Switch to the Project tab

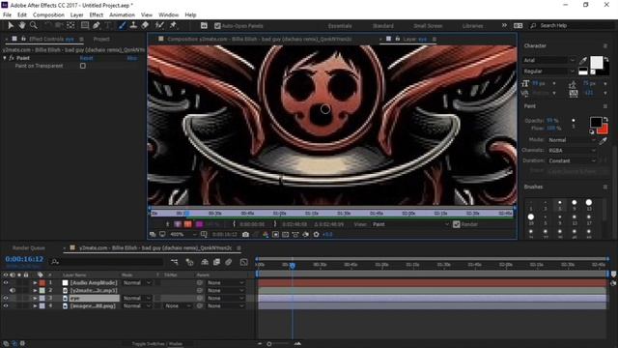pyautogui.click(x=101, y=39)
